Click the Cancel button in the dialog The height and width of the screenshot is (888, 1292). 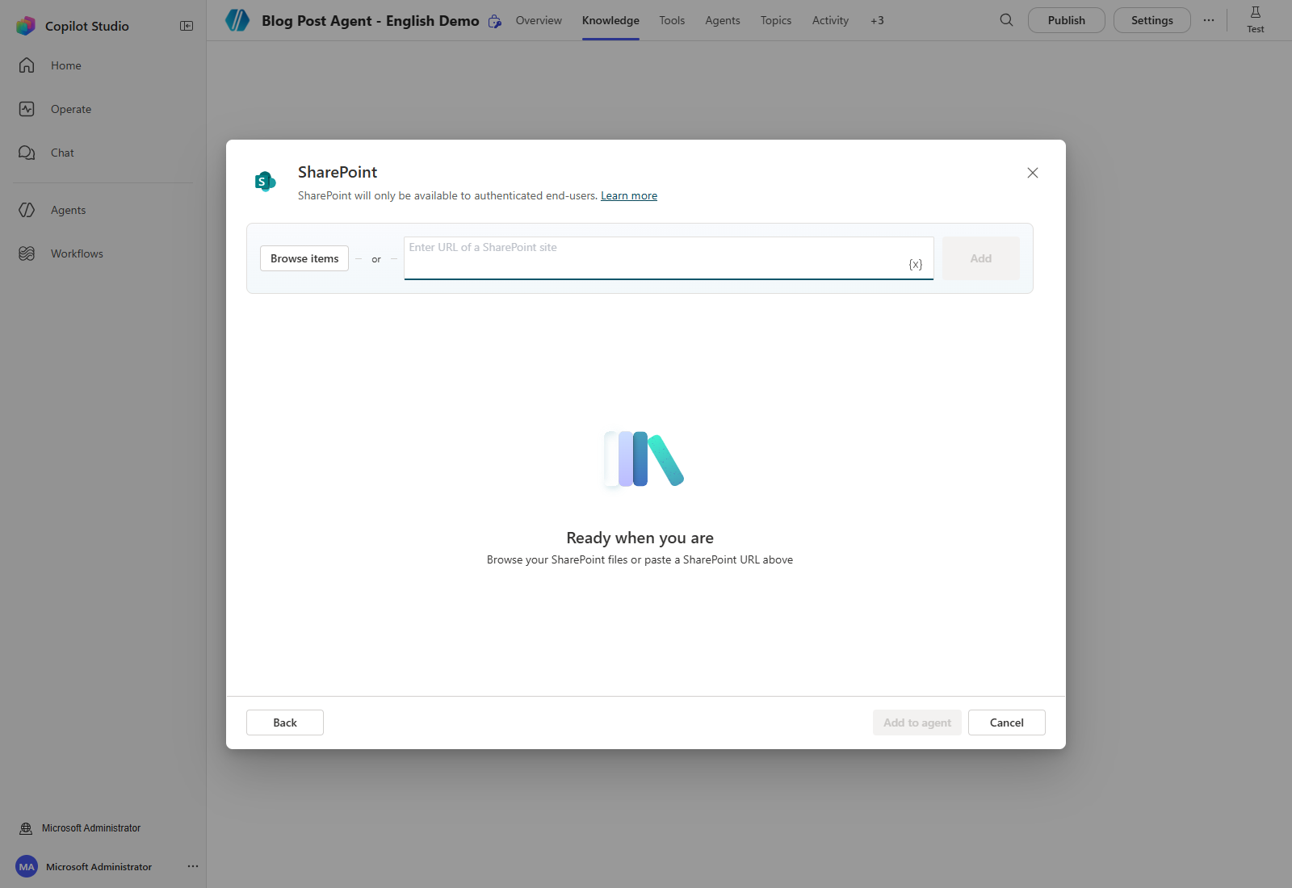[1007, 723]
